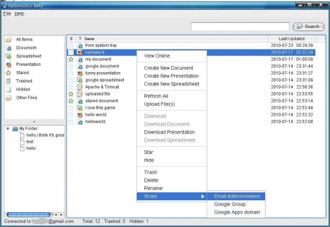Viewport: 330px width, 227px height.
Task: Select Email editors/viewers share option
Action: [236, 196]
